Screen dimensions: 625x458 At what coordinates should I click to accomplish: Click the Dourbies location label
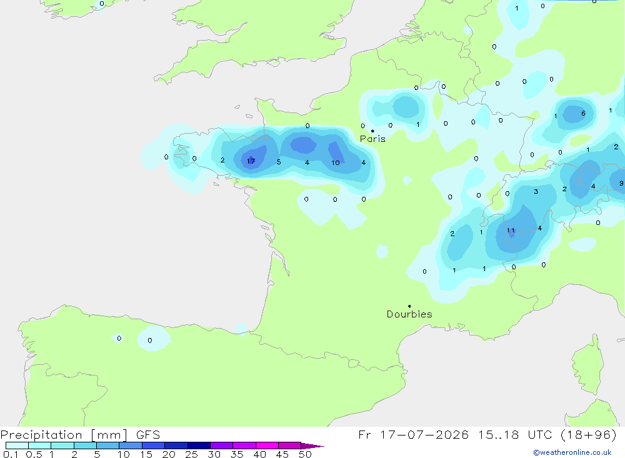[x=409, y=314]
